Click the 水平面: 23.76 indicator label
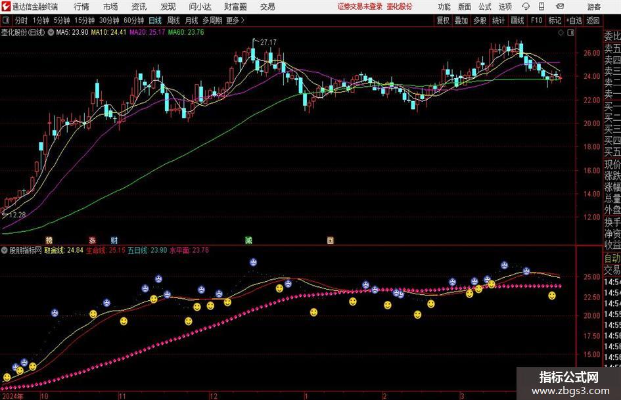Viewport: 621px width, 400px height. (189, 250)
